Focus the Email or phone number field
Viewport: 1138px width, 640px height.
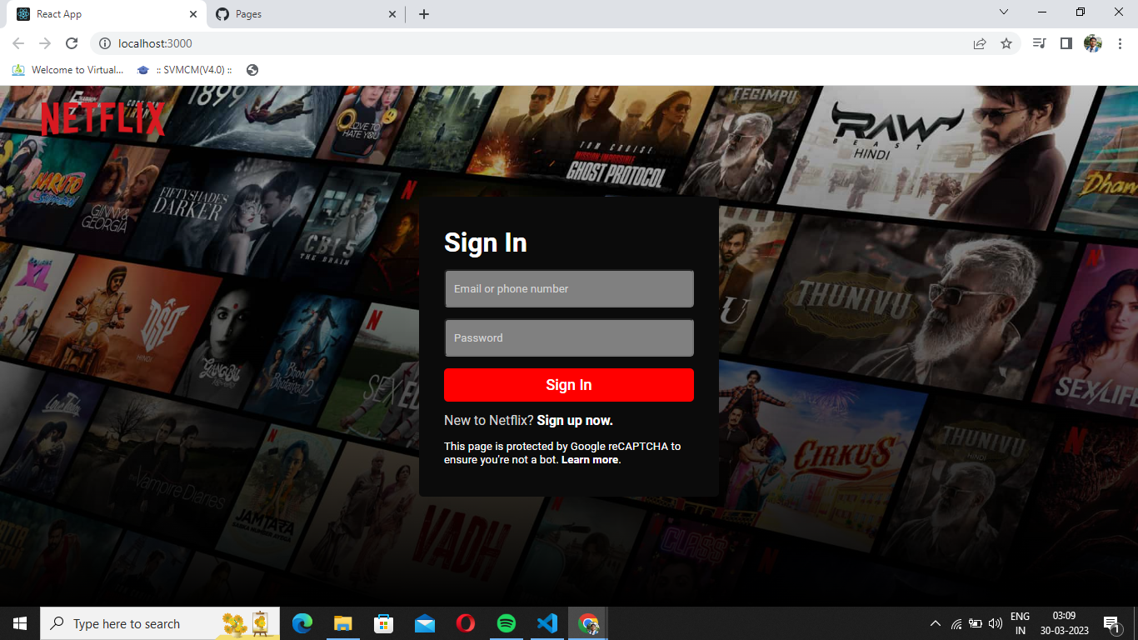tap(569, 288)
